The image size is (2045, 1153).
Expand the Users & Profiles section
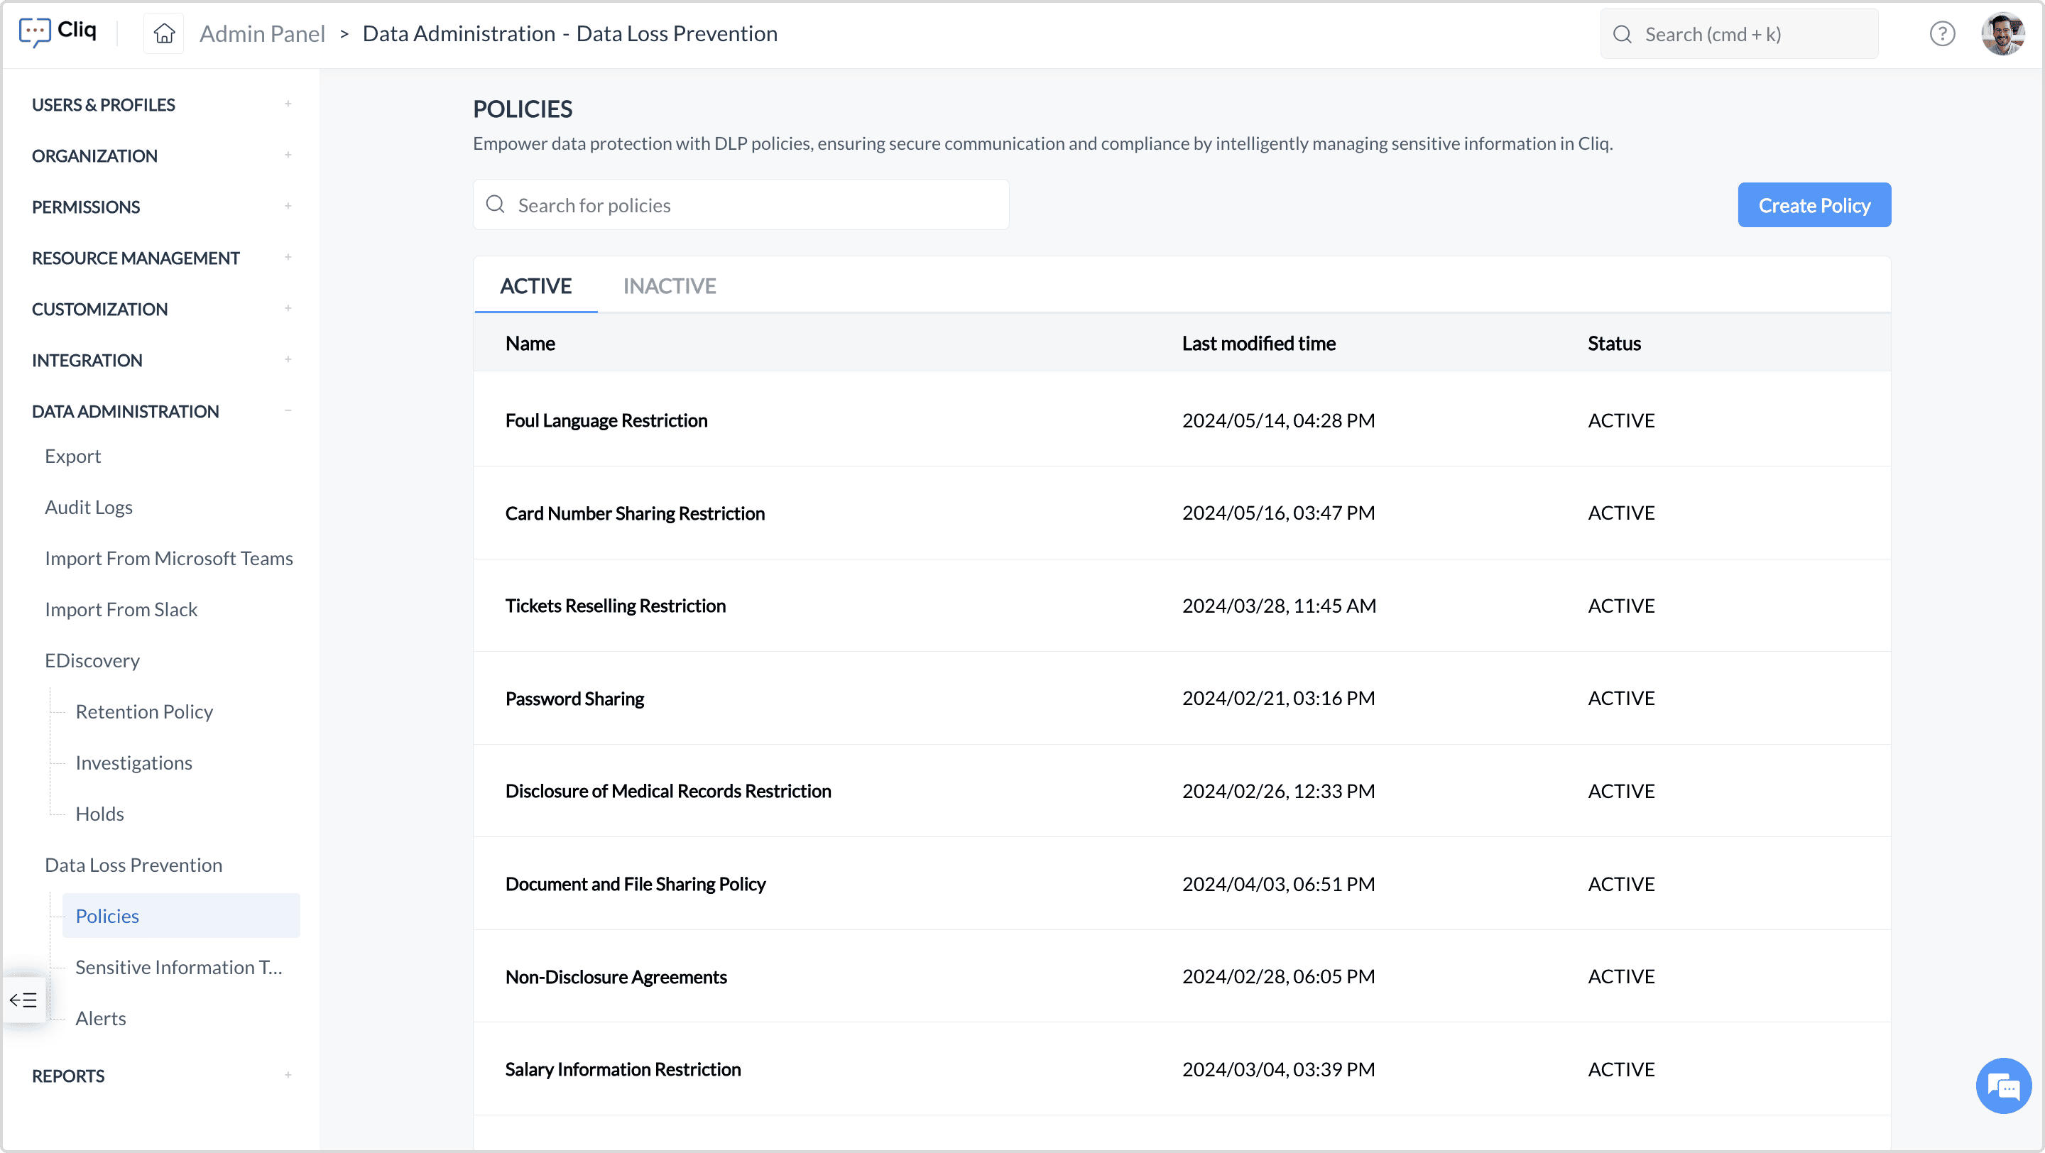[288, 104]
